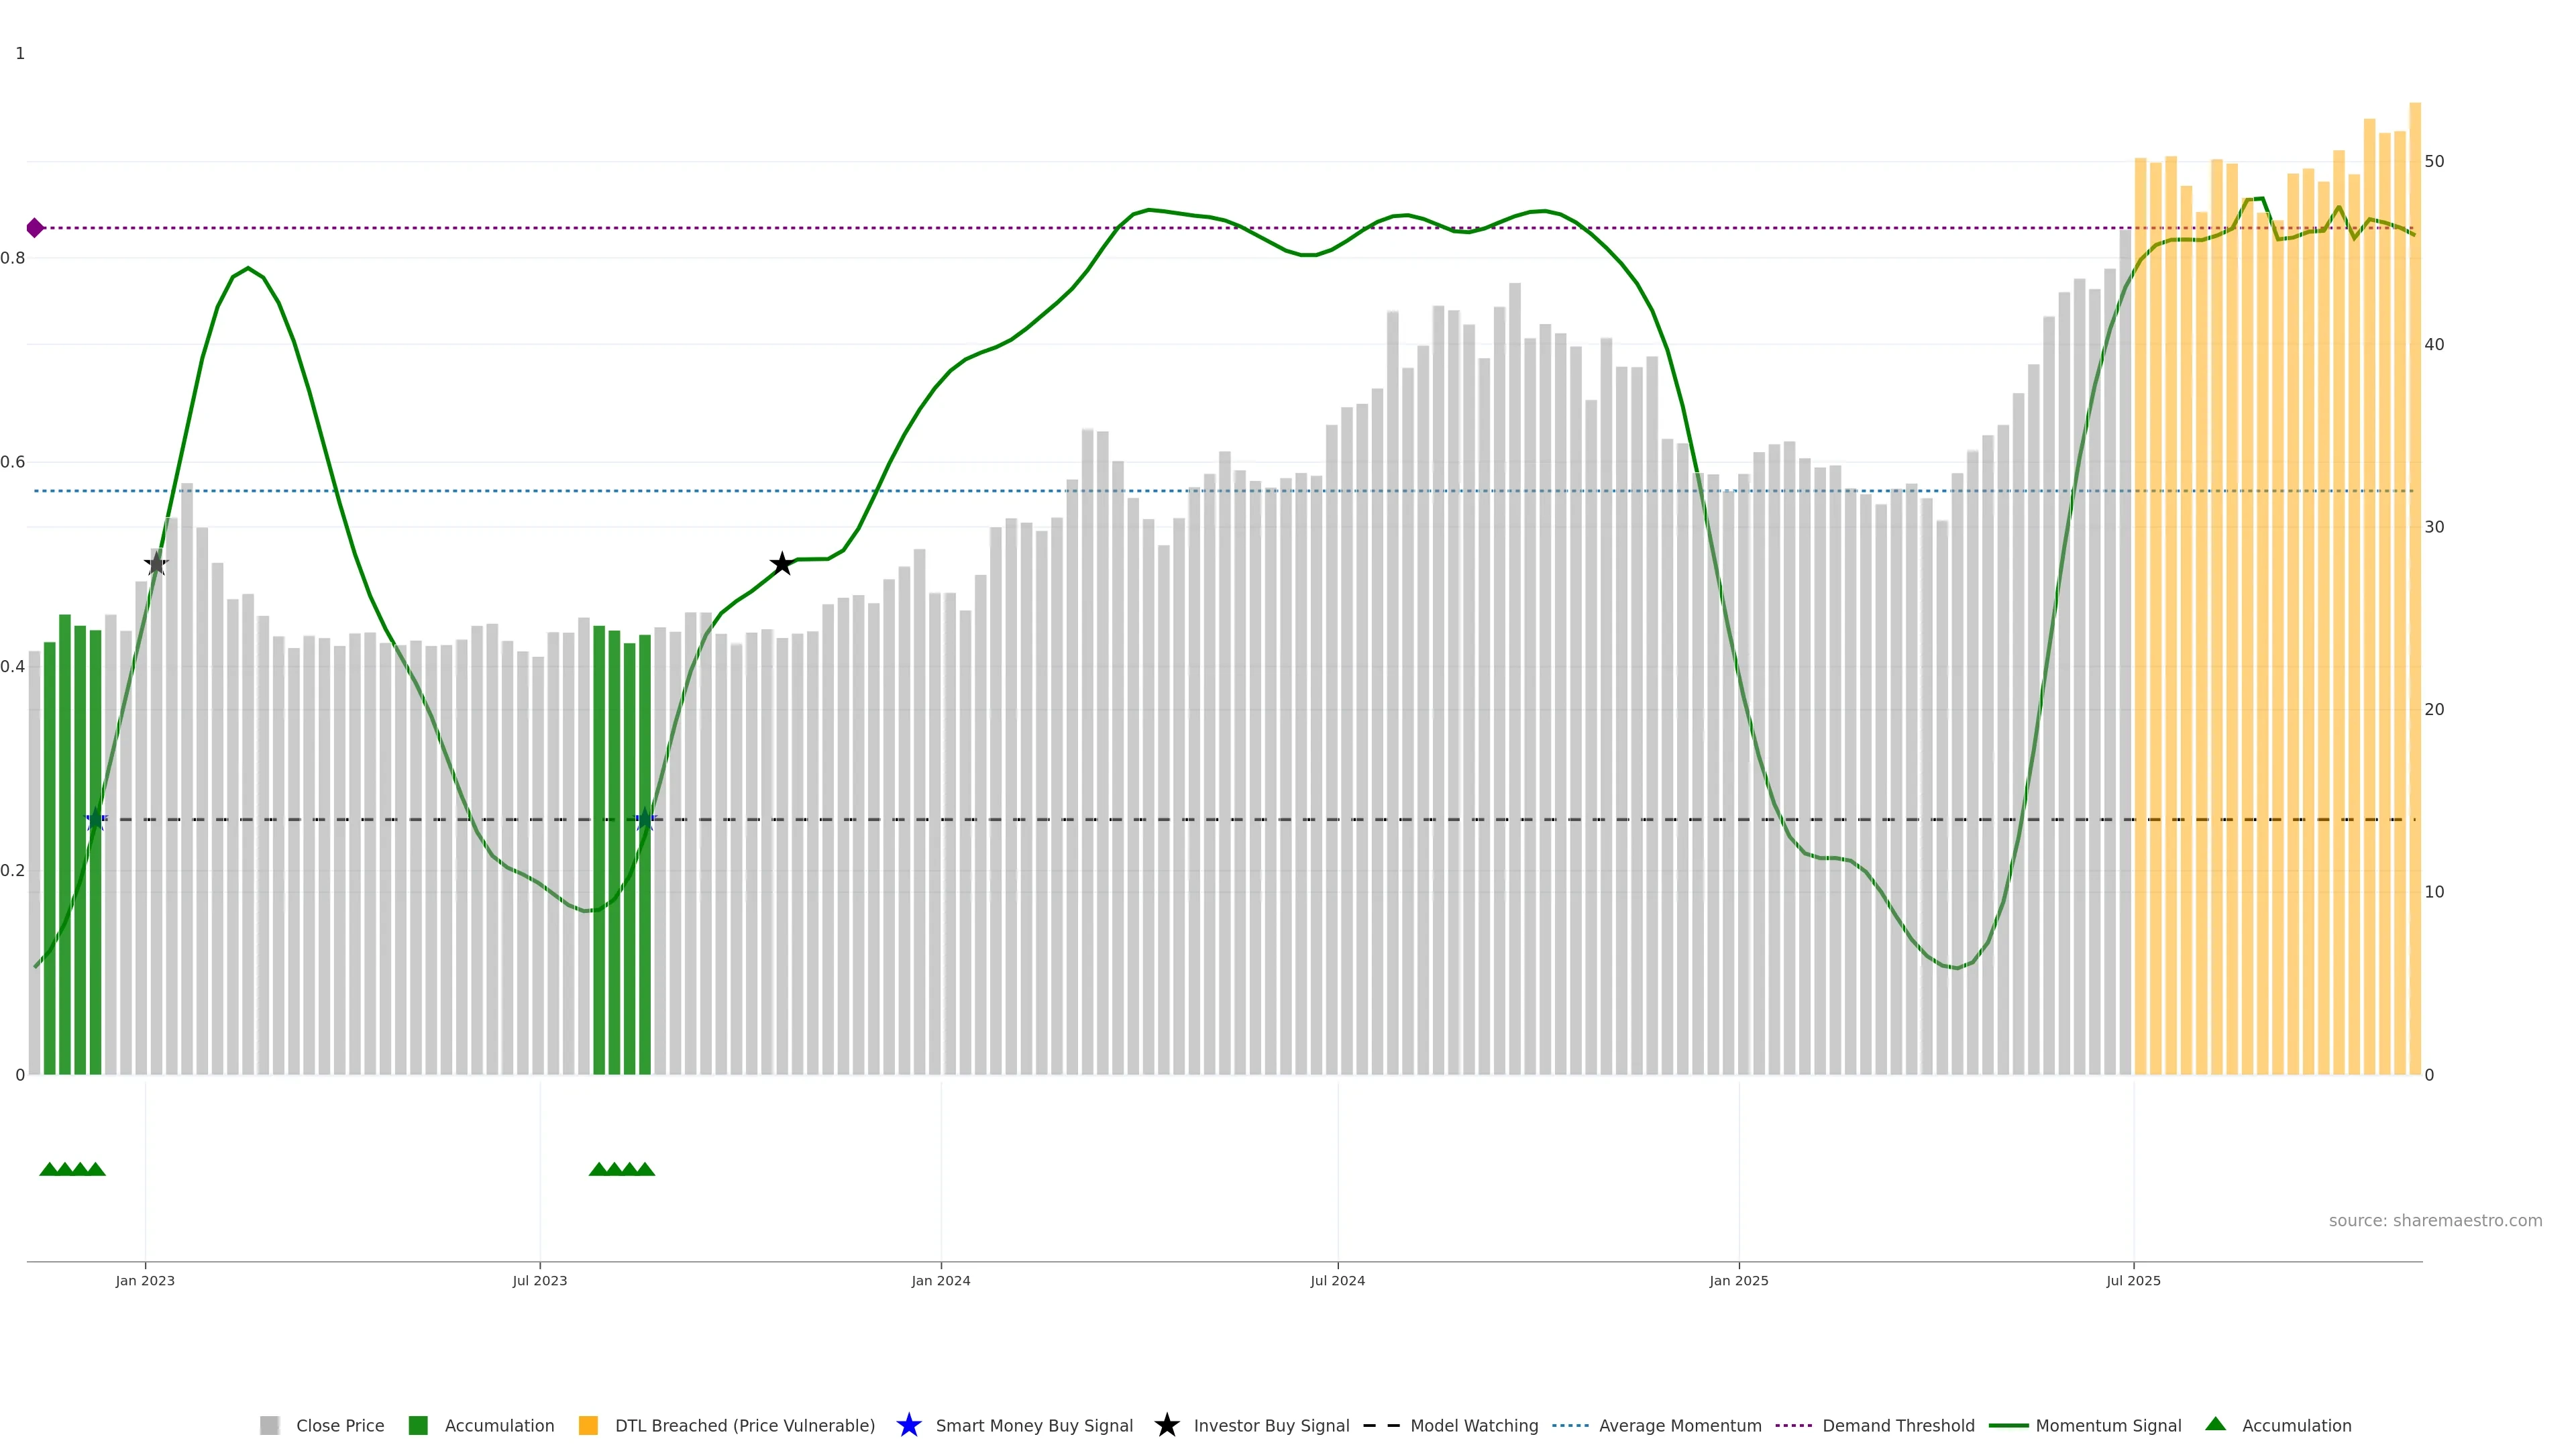Click the gray Close Price legend swatch
The image size is (2576, 1449).
coord(269,1425)
